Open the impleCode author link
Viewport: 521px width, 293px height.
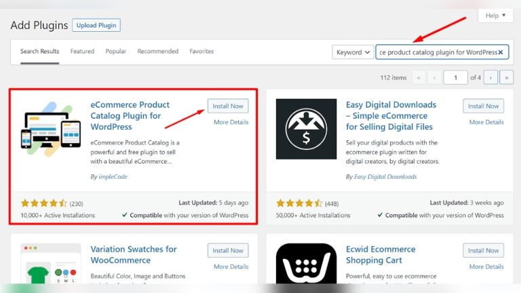[x=113, y=177]
